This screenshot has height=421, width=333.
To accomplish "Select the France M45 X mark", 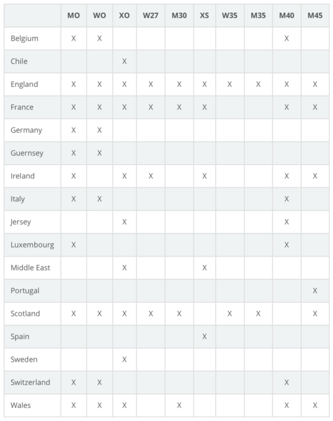I will pyautogui.click(x=315, y=107).
